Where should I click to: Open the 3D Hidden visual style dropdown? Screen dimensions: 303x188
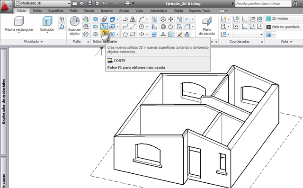pyautogui.click(x=284, y=19)
